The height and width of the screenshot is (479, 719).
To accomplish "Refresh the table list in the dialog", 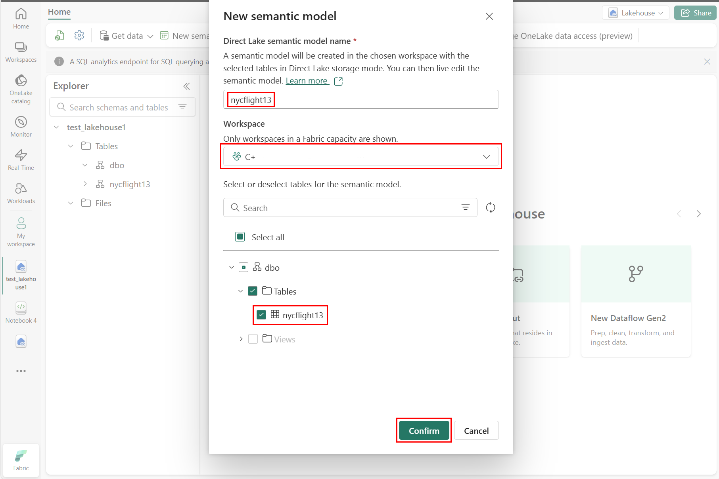I will point(491,207).
